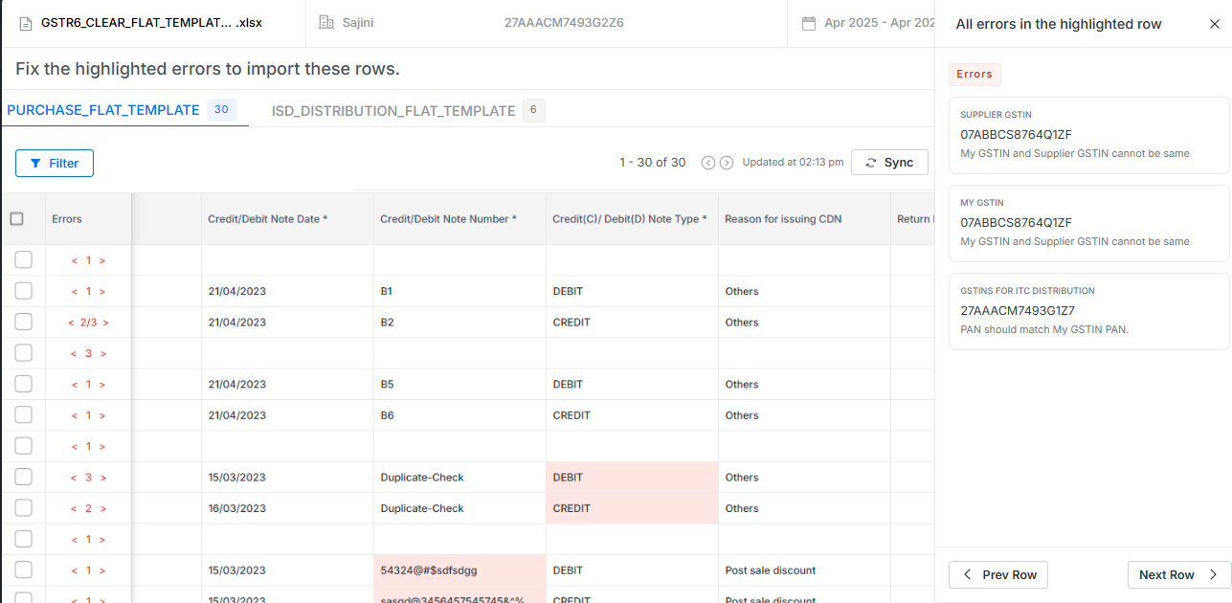1232x603 pixels.
Task: Go to Next Row of errors
Action: click(1179, 574)
